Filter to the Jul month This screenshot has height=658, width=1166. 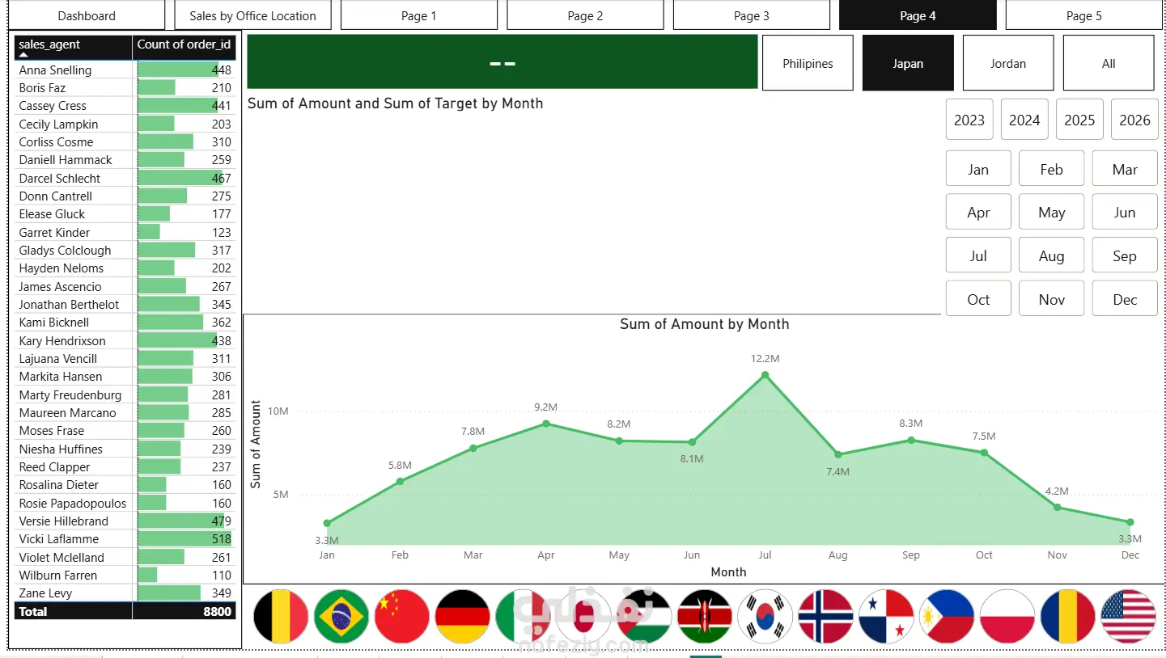978,255
